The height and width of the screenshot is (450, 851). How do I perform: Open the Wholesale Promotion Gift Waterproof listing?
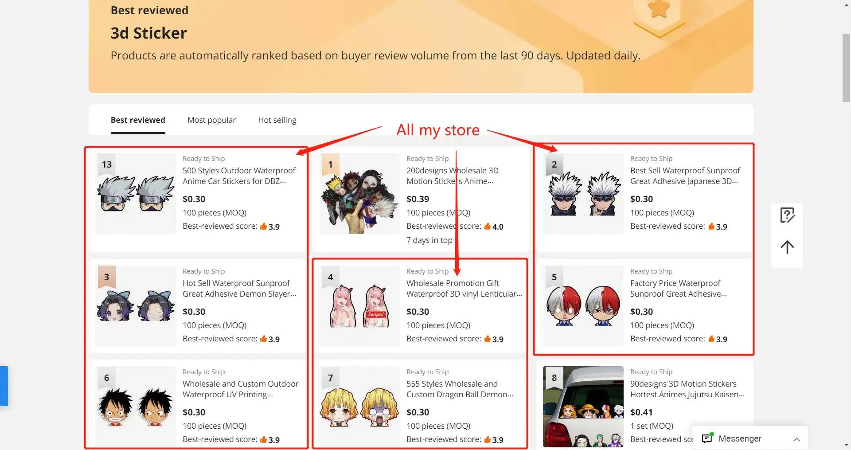[464, 288]
